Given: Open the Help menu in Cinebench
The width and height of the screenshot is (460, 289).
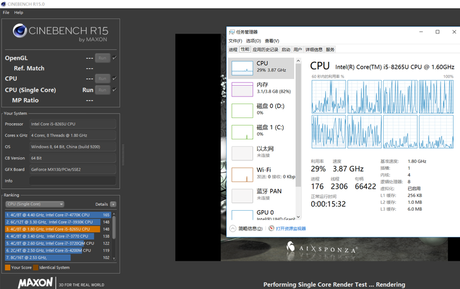Looking at the screenshot, I should point(18,13).
